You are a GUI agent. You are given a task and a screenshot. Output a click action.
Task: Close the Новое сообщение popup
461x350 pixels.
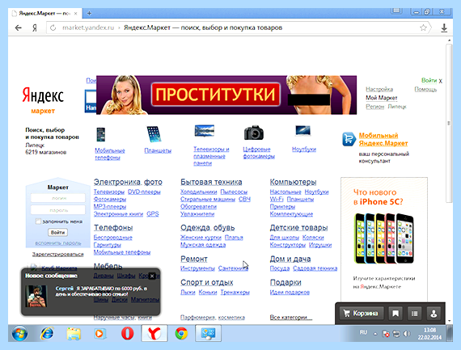152,276
